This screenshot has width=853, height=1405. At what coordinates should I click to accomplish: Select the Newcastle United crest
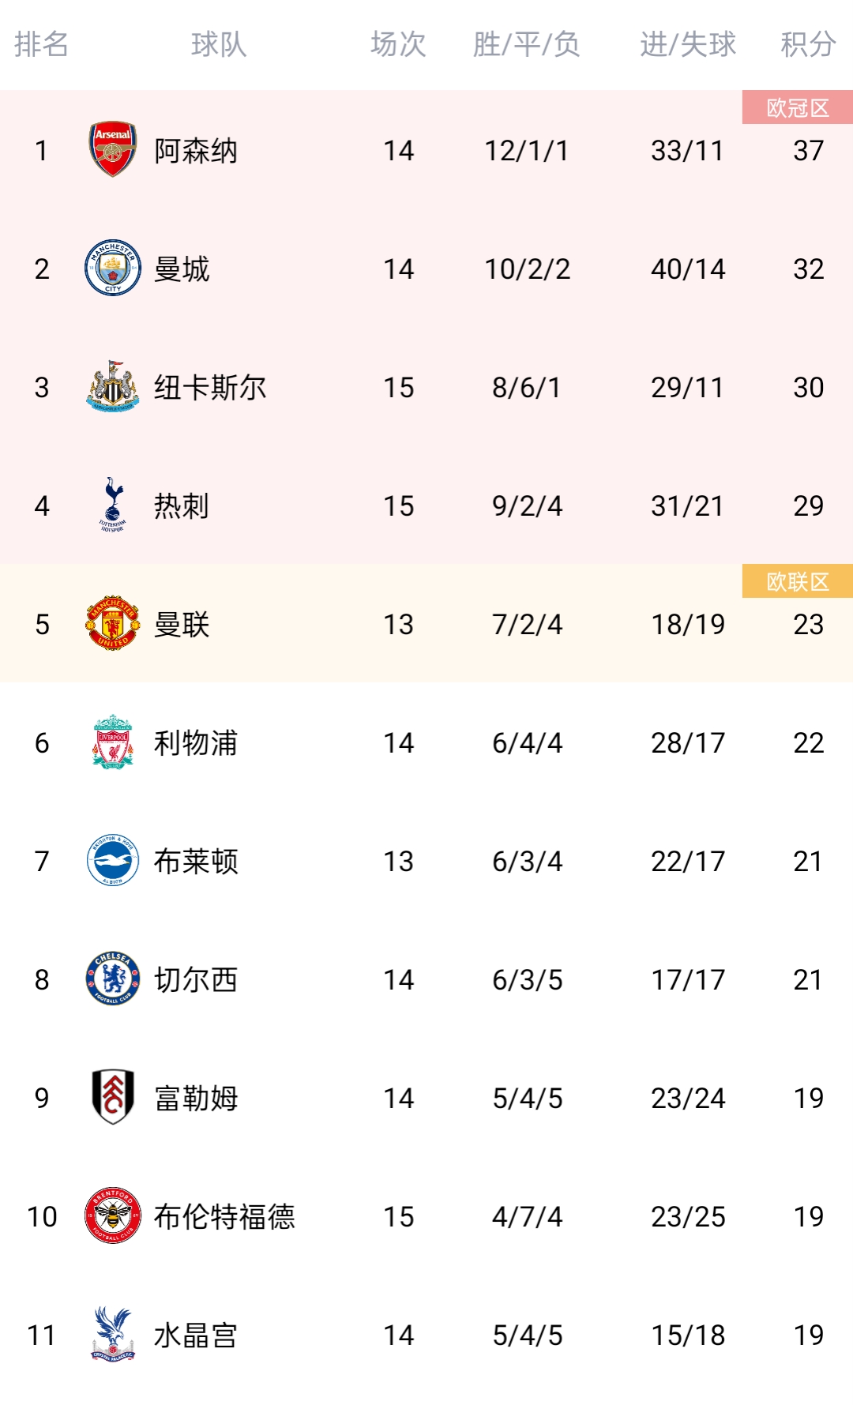coord(113,386)
